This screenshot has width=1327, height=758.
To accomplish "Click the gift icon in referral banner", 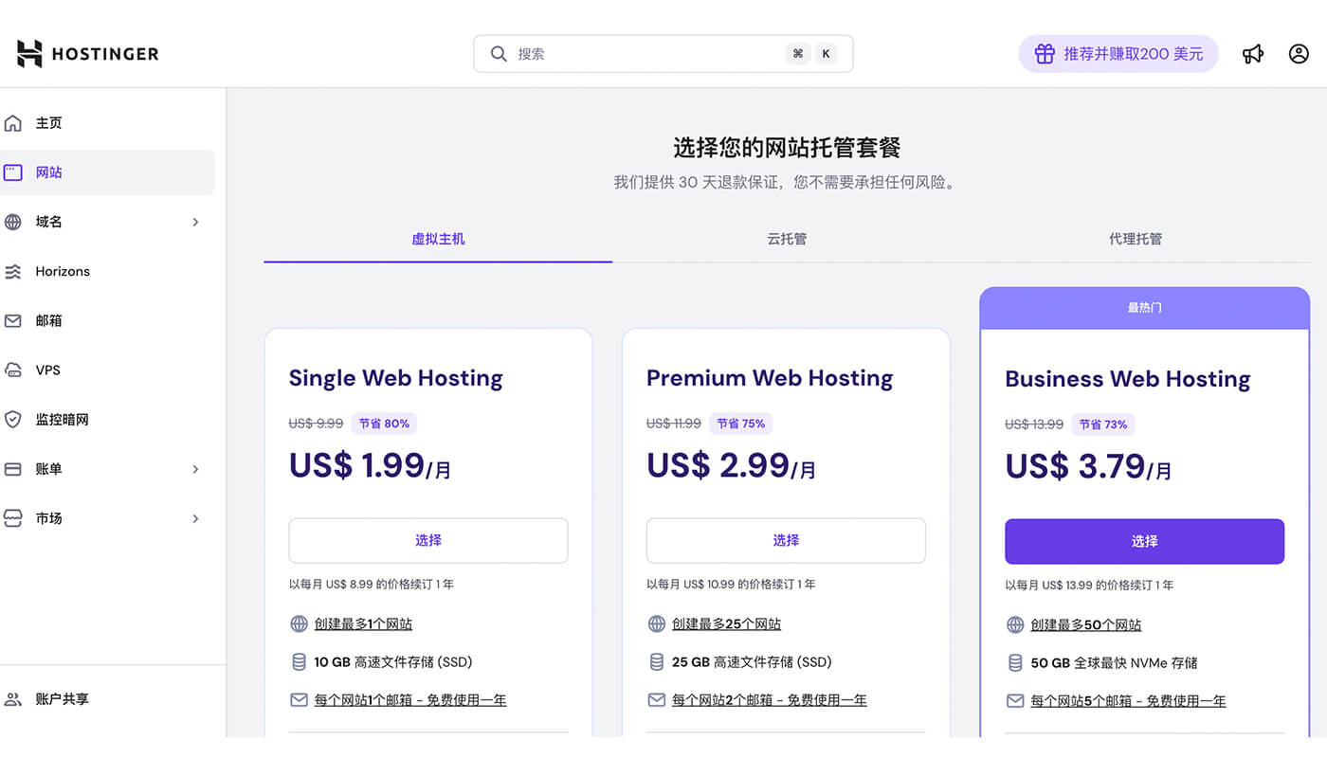I will pos(1045,54).
